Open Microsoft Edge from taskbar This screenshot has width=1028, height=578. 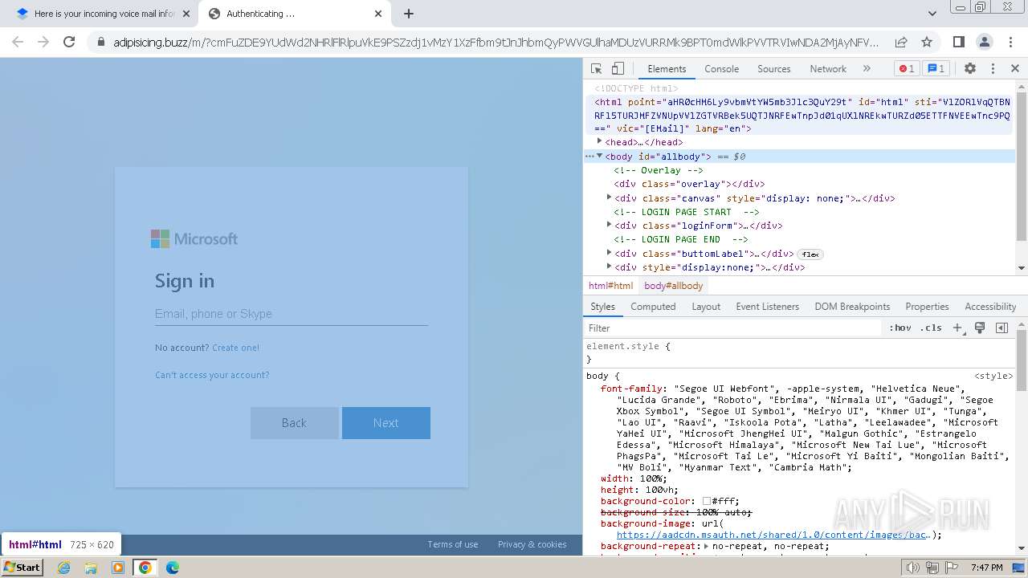[173, 568]
